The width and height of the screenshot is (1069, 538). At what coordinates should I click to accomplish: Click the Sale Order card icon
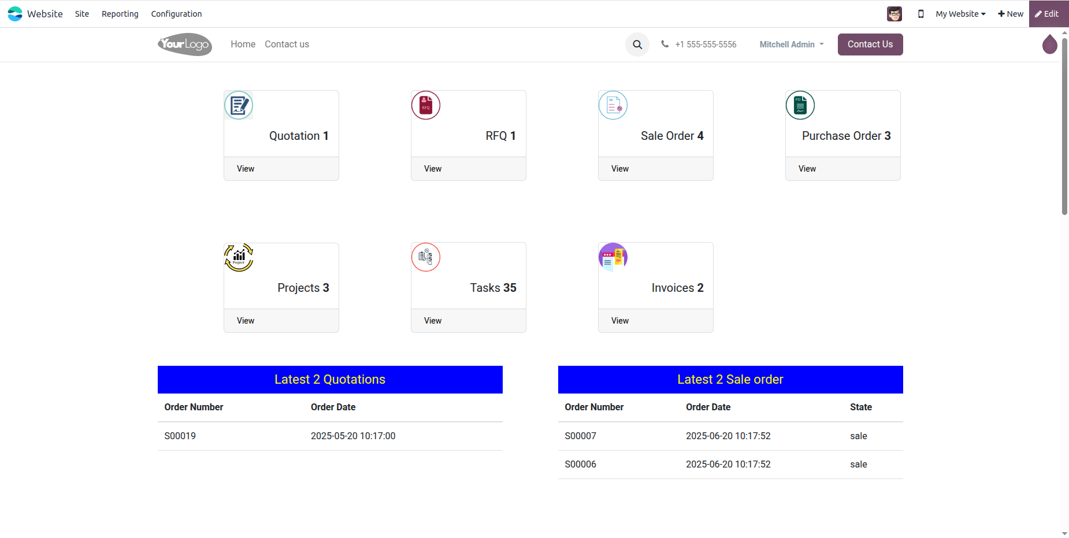pos(613,105)
